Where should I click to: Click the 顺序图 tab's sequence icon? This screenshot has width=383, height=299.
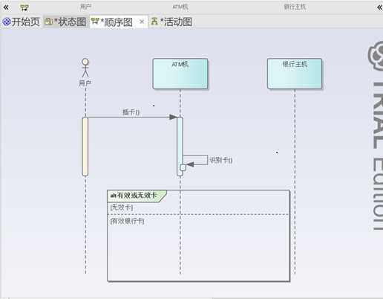pos(95,22)
